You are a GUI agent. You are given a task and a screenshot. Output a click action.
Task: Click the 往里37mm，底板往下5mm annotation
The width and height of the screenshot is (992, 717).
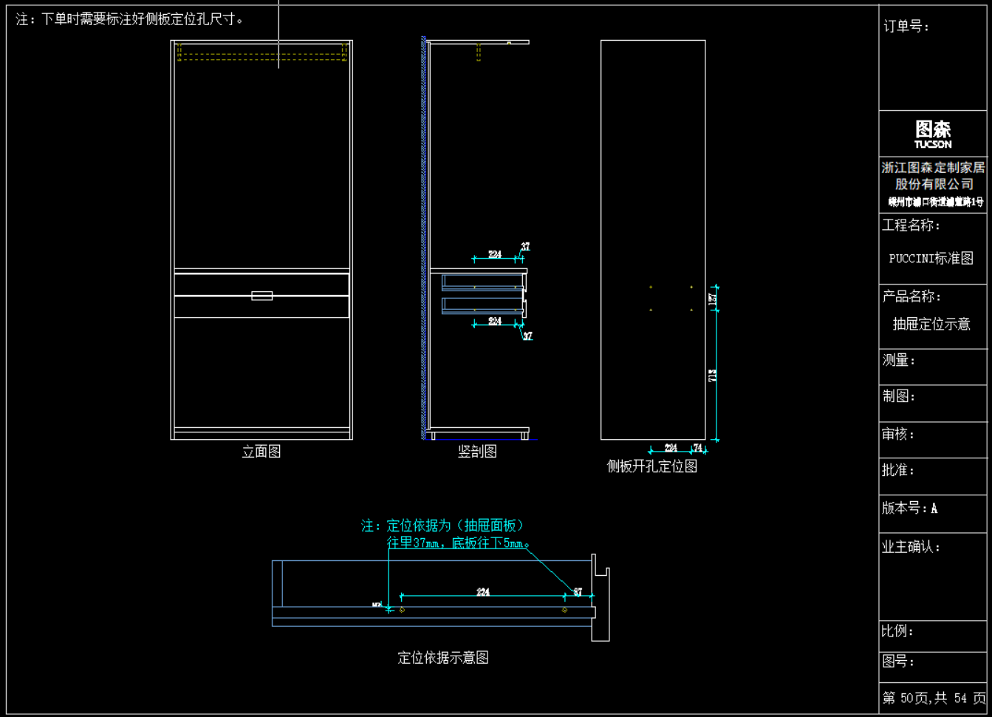coord(458,543)
